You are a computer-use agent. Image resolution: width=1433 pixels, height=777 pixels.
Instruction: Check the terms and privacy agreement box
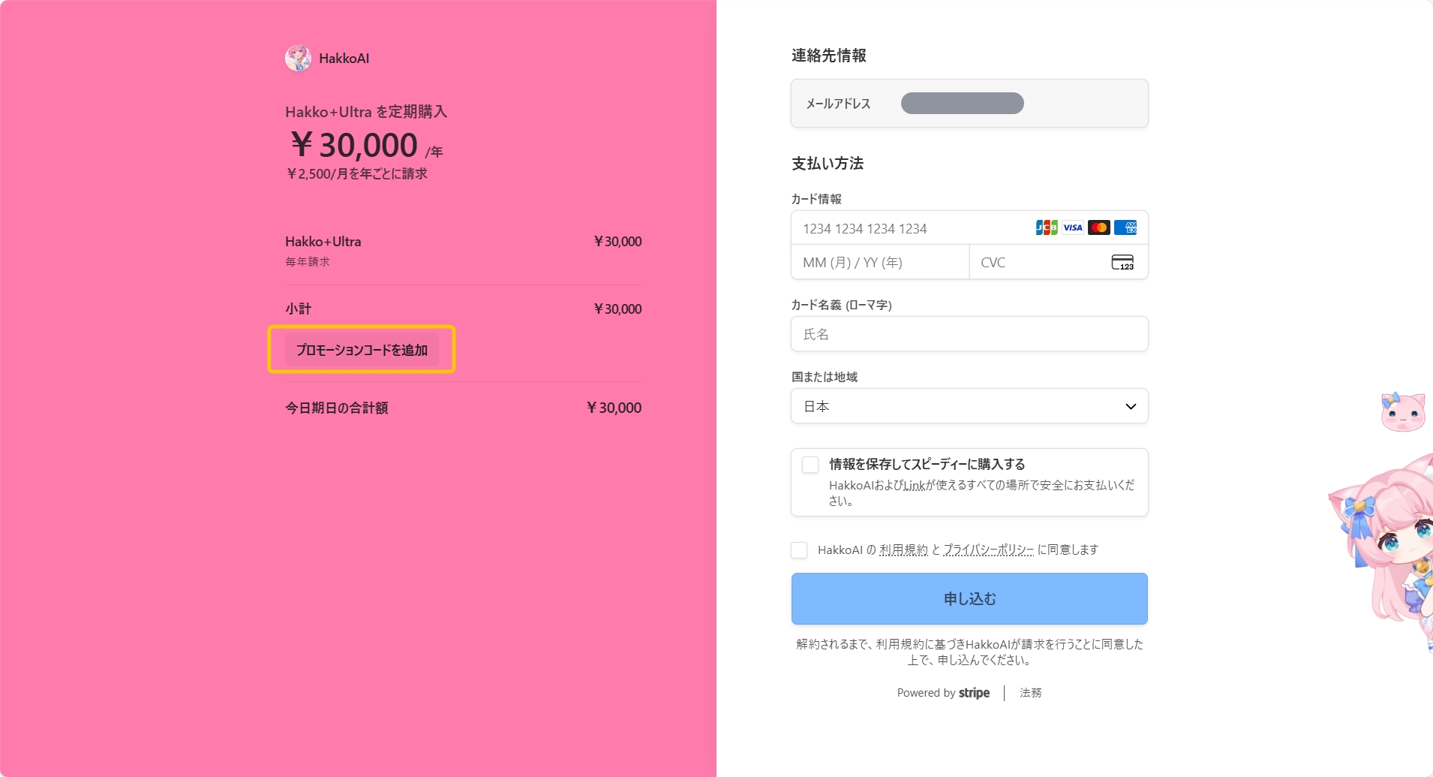(x=800, y=550)
